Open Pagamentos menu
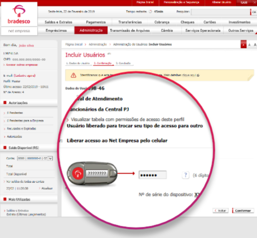 96,22
